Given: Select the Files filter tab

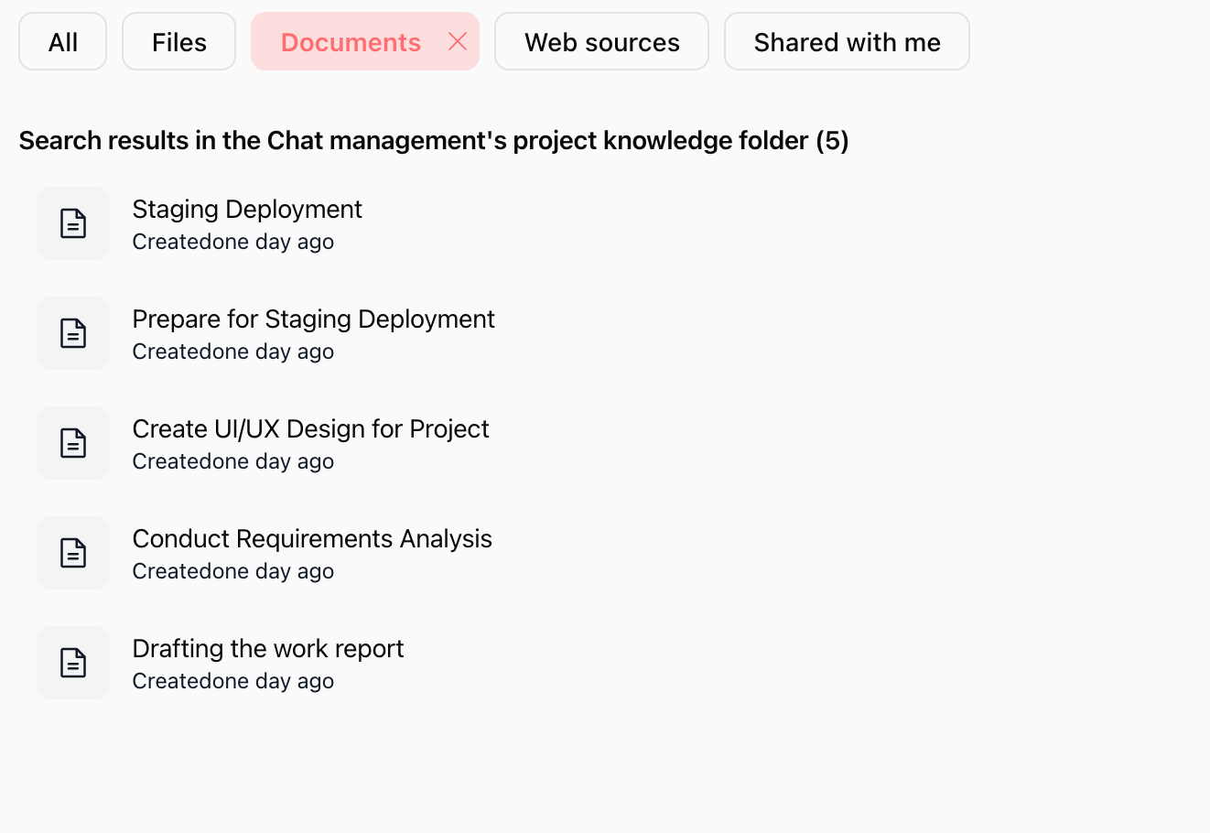Looking at the screenshot, I should (179, 41).
